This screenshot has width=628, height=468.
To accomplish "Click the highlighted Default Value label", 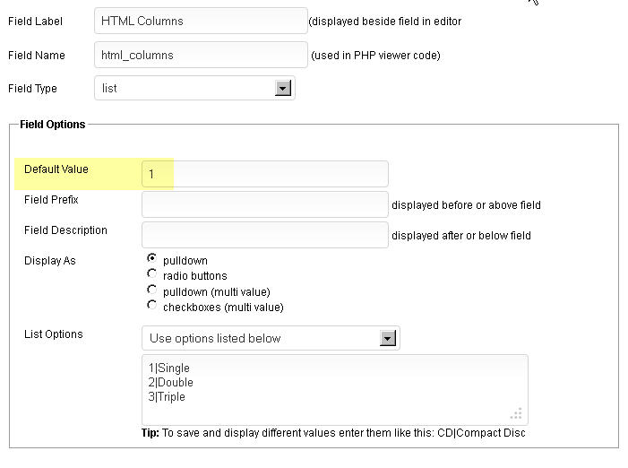I will point(56,169).
